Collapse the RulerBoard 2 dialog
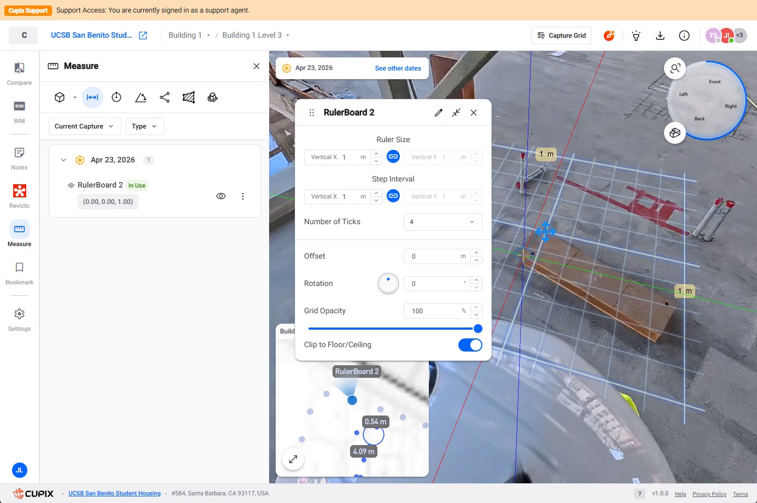757x503 pixels. [x=456, y=113]
